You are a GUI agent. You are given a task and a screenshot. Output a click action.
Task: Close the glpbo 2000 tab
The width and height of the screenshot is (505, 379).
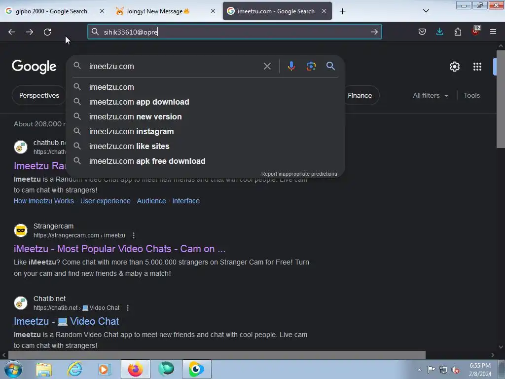click(x=102, y=11)
